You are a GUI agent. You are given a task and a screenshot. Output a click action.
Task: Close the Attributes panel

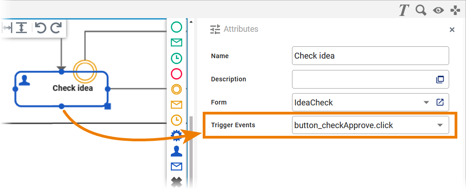pos(452,30)
